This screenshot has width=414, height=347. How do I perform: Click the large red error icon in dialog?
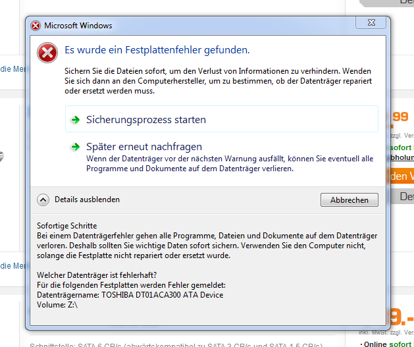[47, 53]
